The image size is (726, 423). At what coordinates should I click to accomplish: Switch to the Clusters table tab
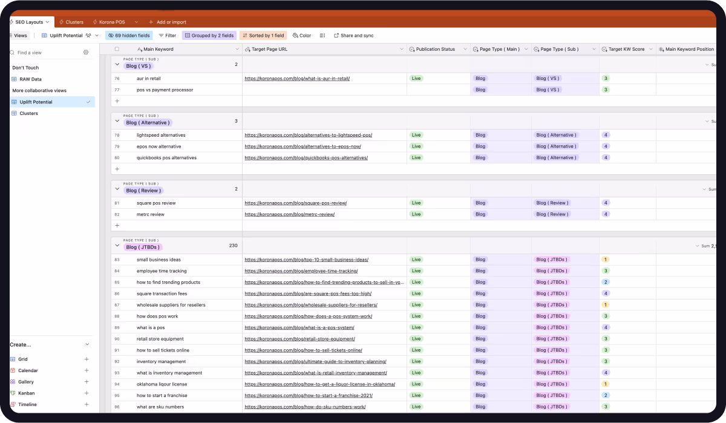point(71,22)
